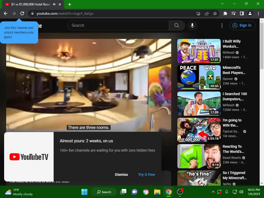Click in the YouTube Search field

(x=118, y=26)
